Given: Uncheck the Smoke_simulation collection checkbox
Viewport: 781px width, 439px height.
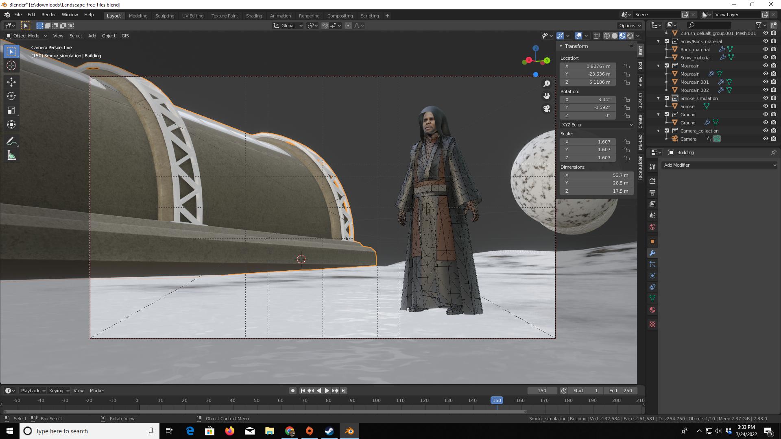Looking at the screenshot, I should pyautogui.click(x=667, y=98).
